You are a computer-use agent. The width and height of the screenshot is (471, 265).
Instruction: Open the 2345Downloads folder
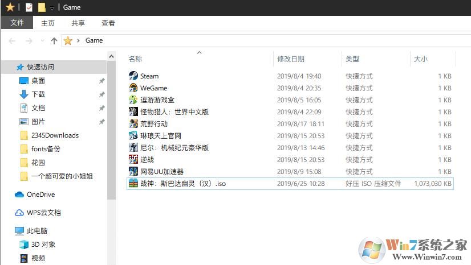tap(54, 135)
